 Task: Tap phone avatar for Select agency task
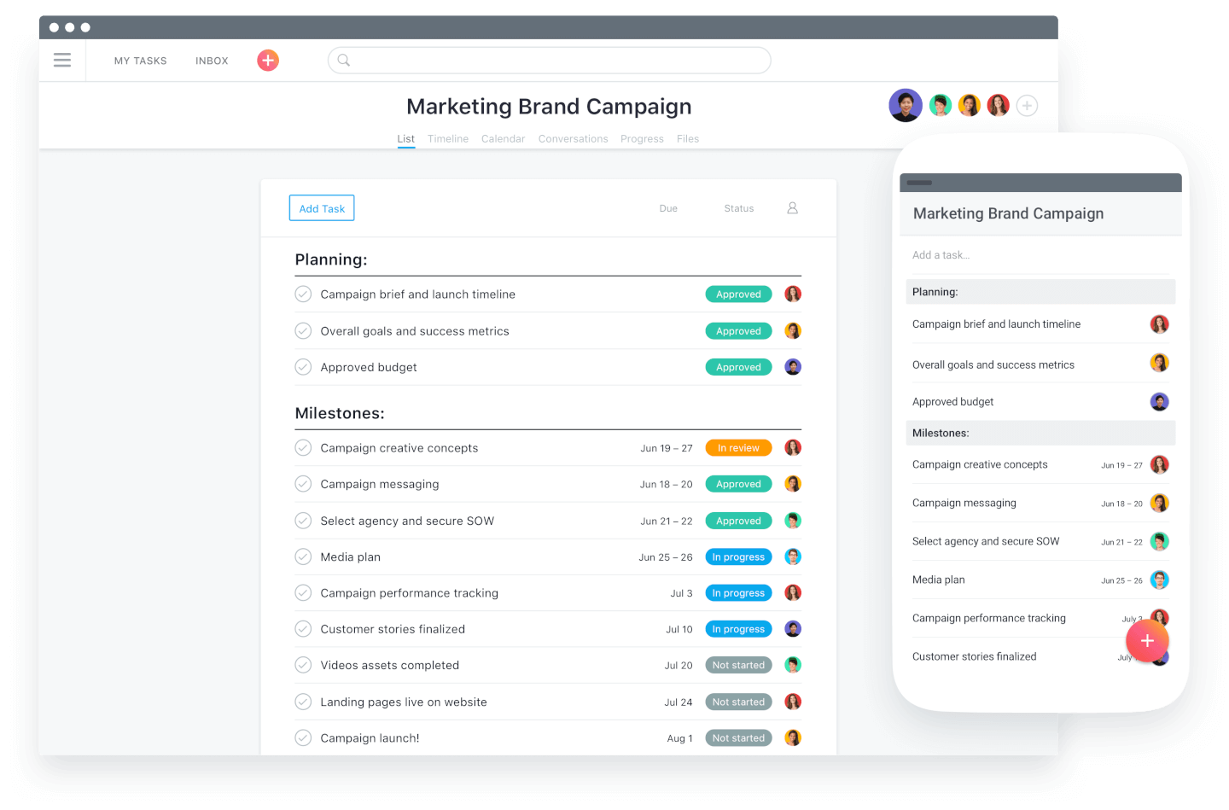pyautogui.click(x=1159, y=541)
